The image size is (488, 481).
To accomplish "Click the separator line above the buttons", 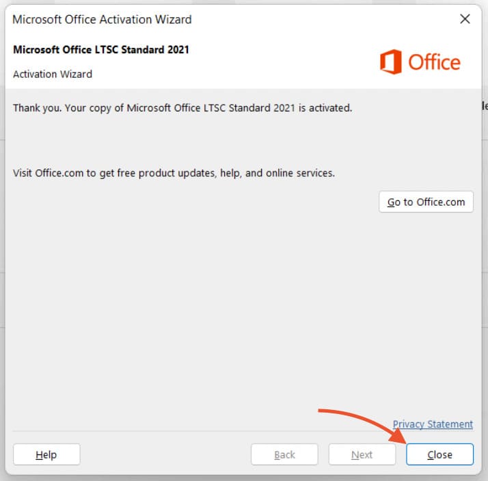I will pyautogui.click(x=205, y=431).
